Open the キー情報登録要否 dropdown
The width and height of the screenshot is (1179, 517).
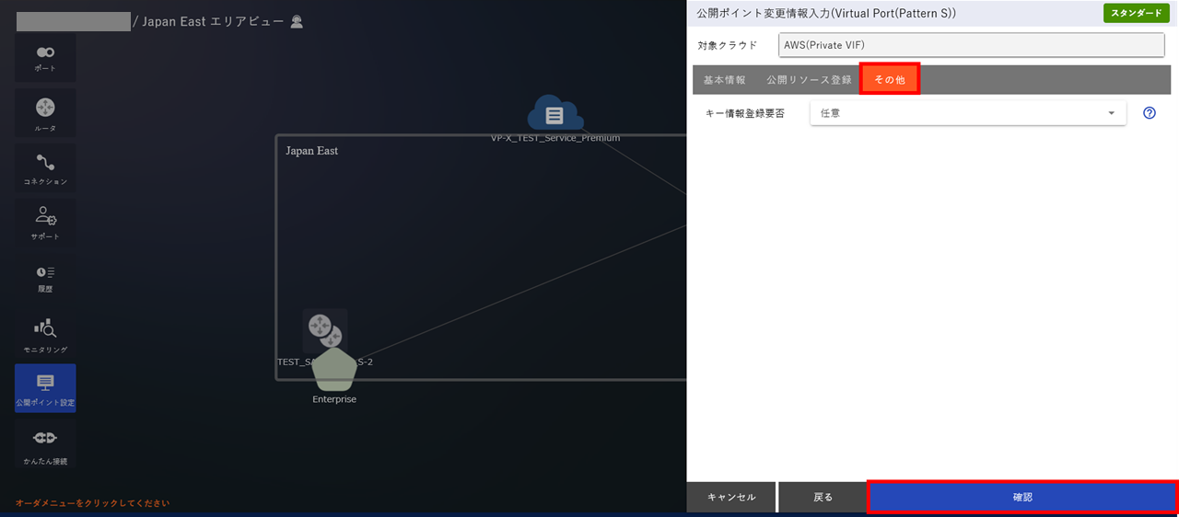coord(968,113)
